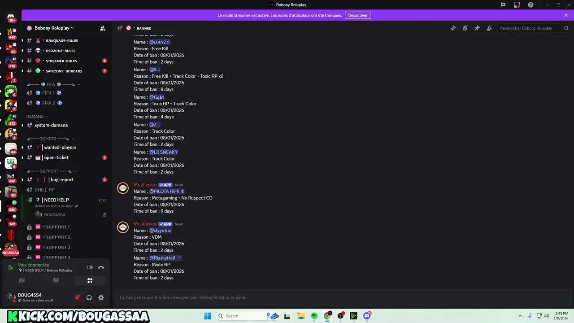Open User Settings gear icon

(x=101, y=297)
